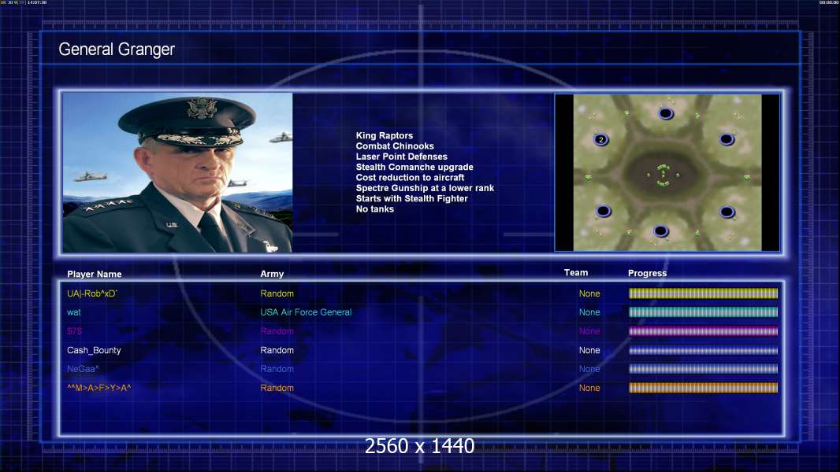Screen dimensions: 840x472
Task: Click General Granger's portrait image
Action: (177, 172)
